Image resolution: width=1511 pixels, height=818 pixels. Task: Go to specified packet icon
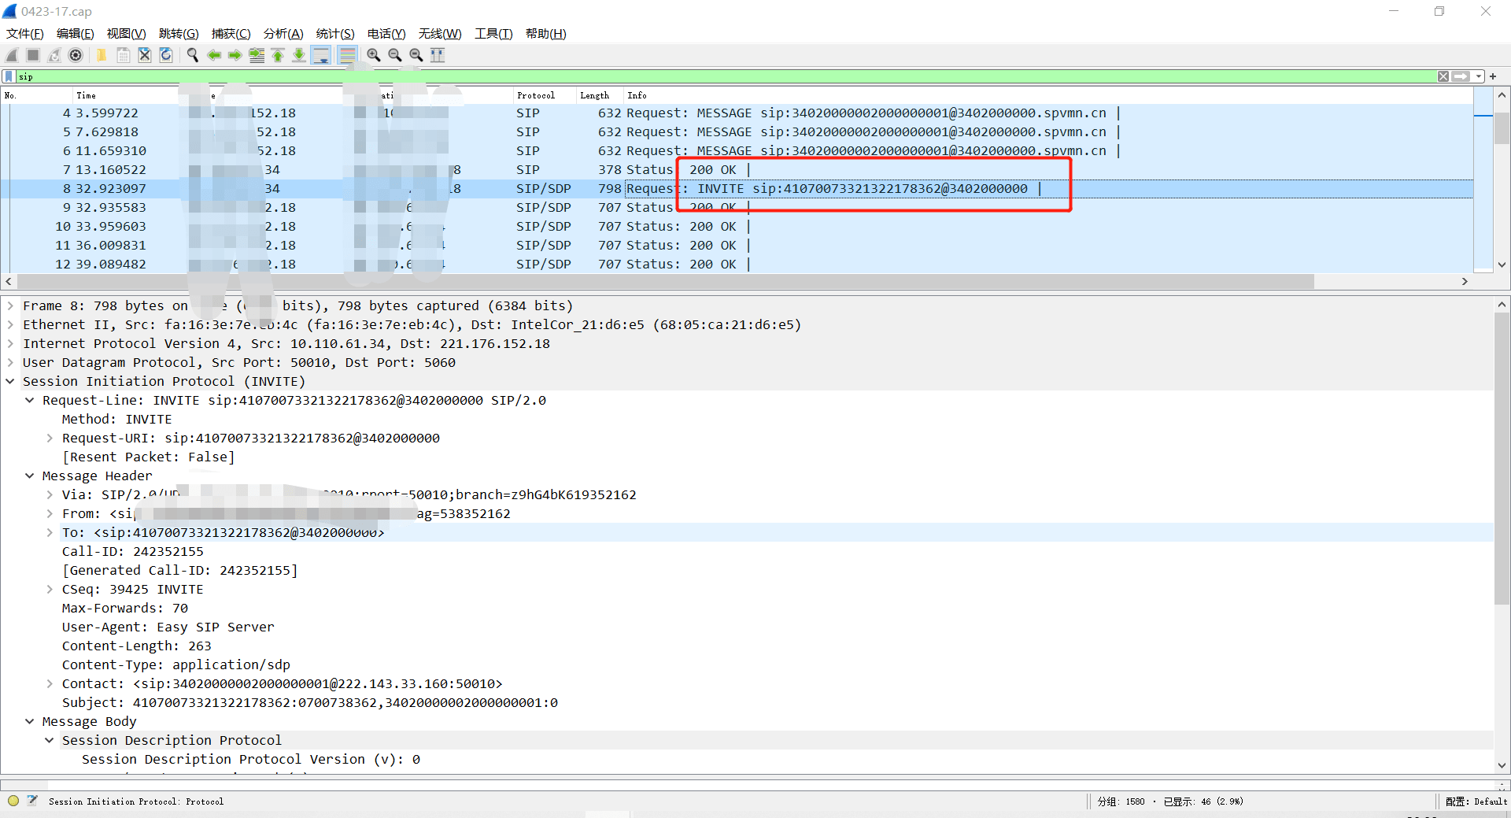click(x=257, y=55)
